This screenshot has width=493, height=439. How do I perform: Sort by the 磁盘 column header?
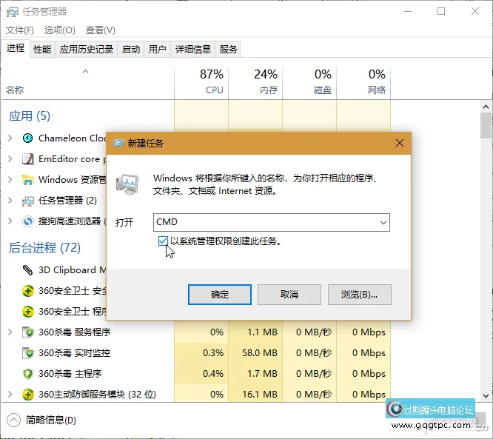(309, 82)
